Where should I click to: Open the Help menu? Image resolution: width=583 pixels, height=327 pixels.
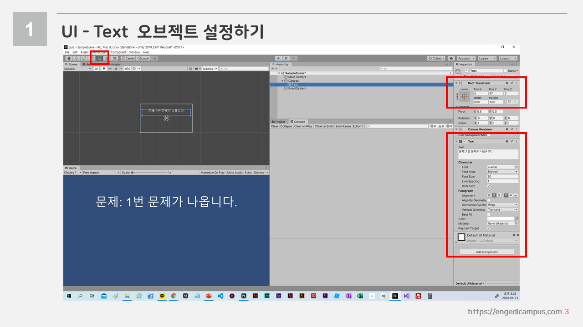coord(146,52)
